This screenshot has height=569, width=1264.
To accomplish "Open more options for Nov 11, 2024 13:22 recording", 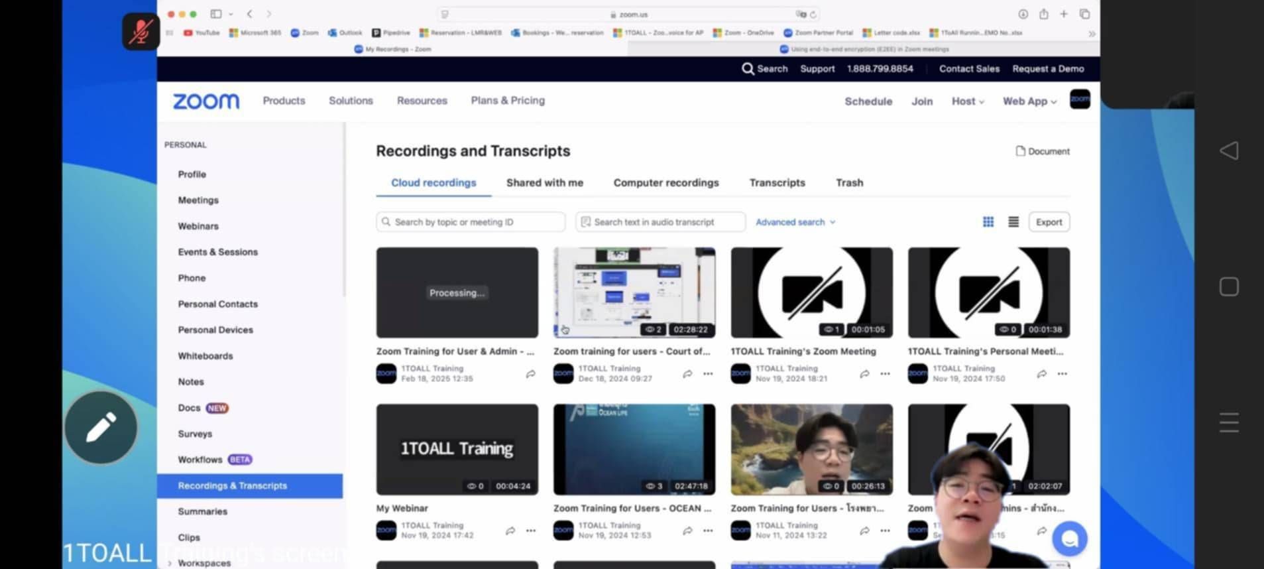I will point(885,531).
